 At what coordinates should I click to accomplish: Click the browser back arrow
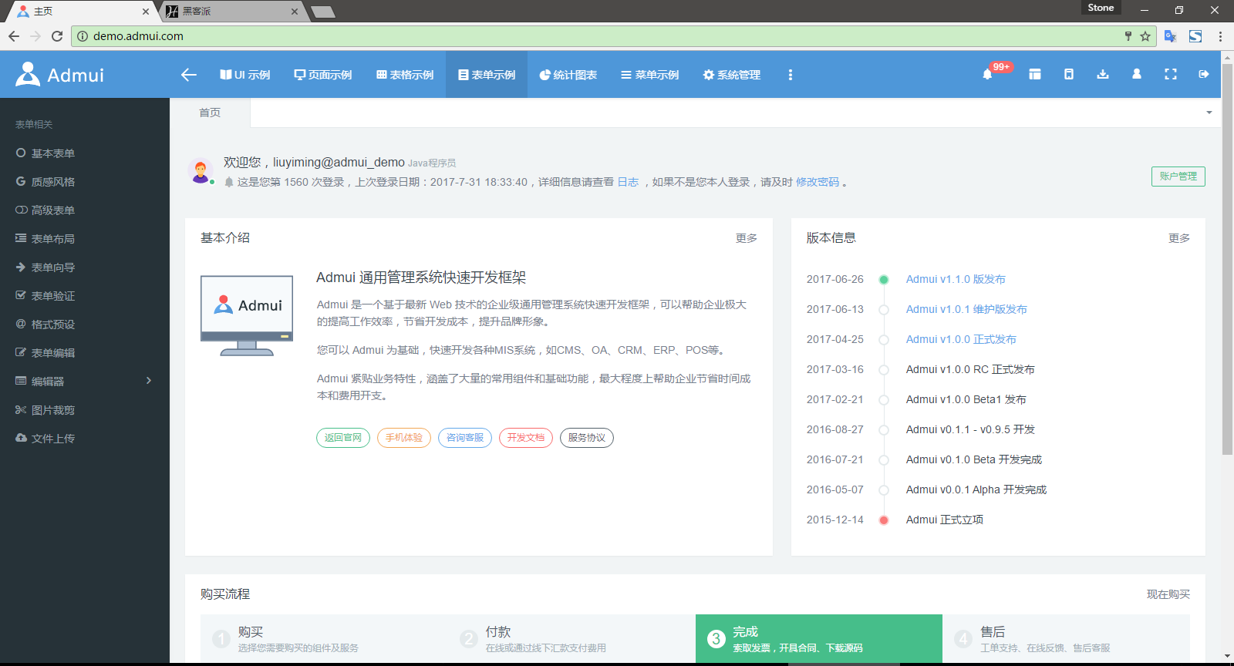[14, 36]
